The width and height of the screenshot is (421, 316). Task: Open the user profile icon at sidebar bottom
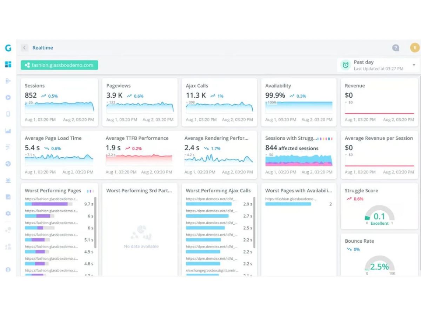[8, 269]
